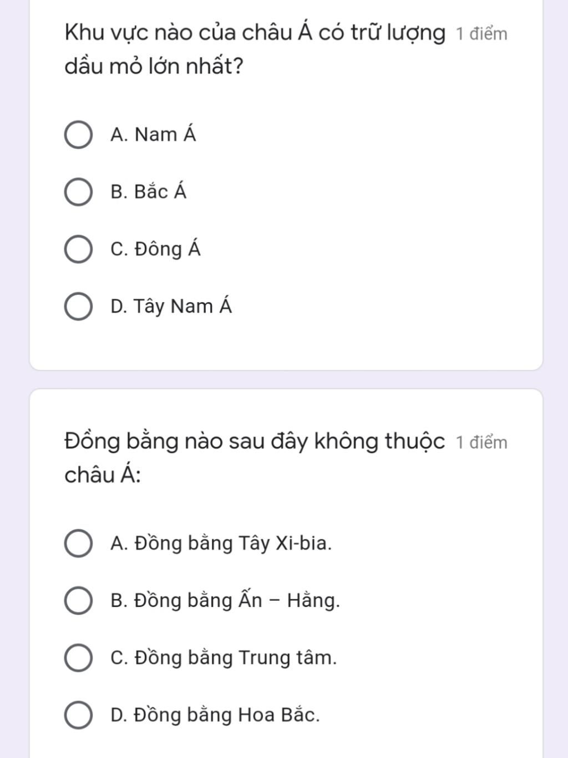Click the oil reserves question title

pos(255,49)
